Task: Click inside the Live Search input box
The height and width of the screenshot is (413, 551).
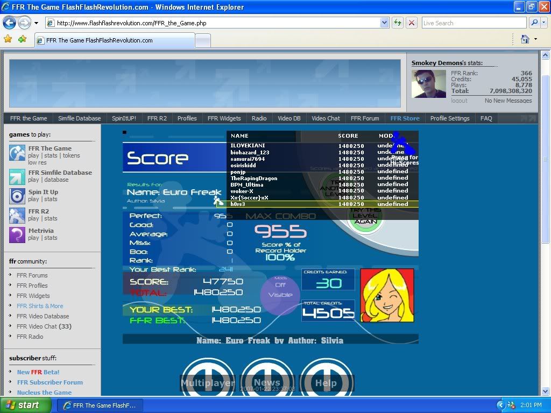Action: (474, 23)
